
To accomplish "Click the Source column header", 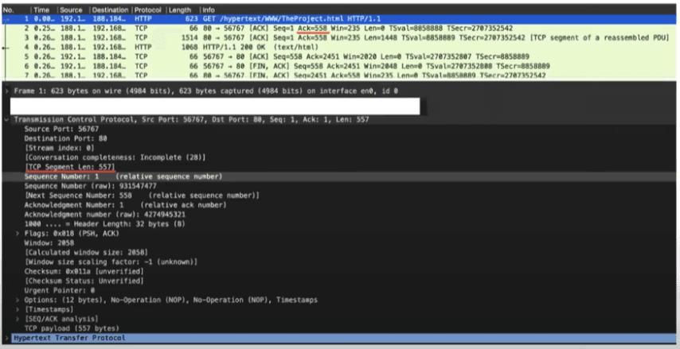I will click(73, 10).
